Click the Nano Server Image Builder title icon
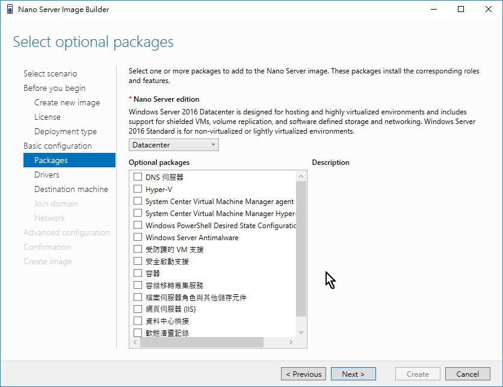The height and width of the screenshot is (387, 503). (10, 9)
